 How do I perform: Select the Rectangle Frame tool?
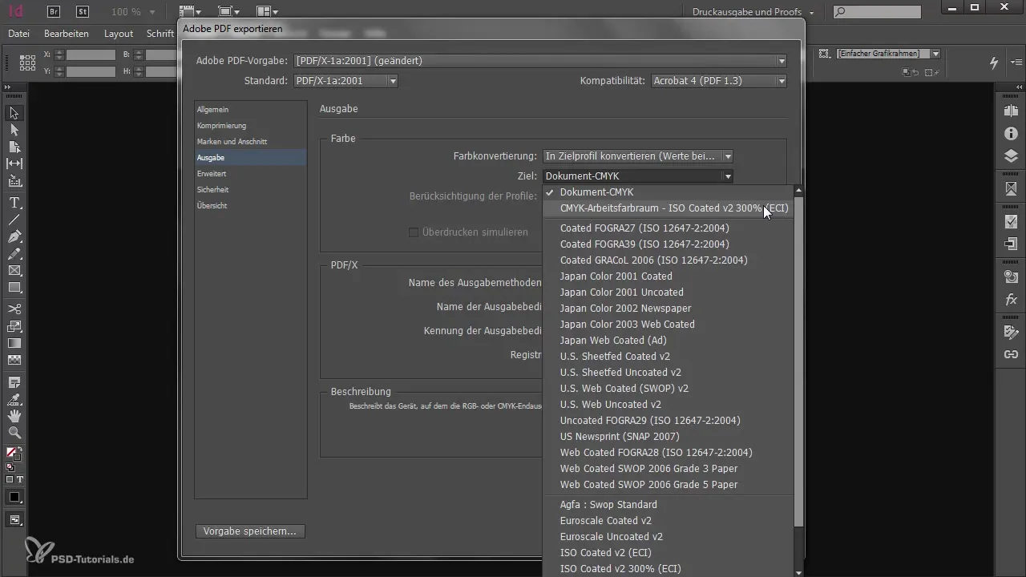[14, 271]
